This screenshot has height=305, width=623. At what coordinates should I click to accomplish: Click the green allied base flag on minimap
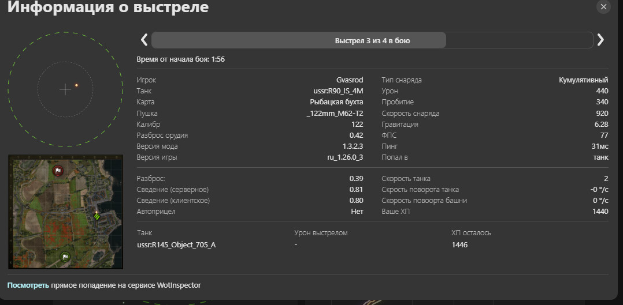tap(65, 257)
